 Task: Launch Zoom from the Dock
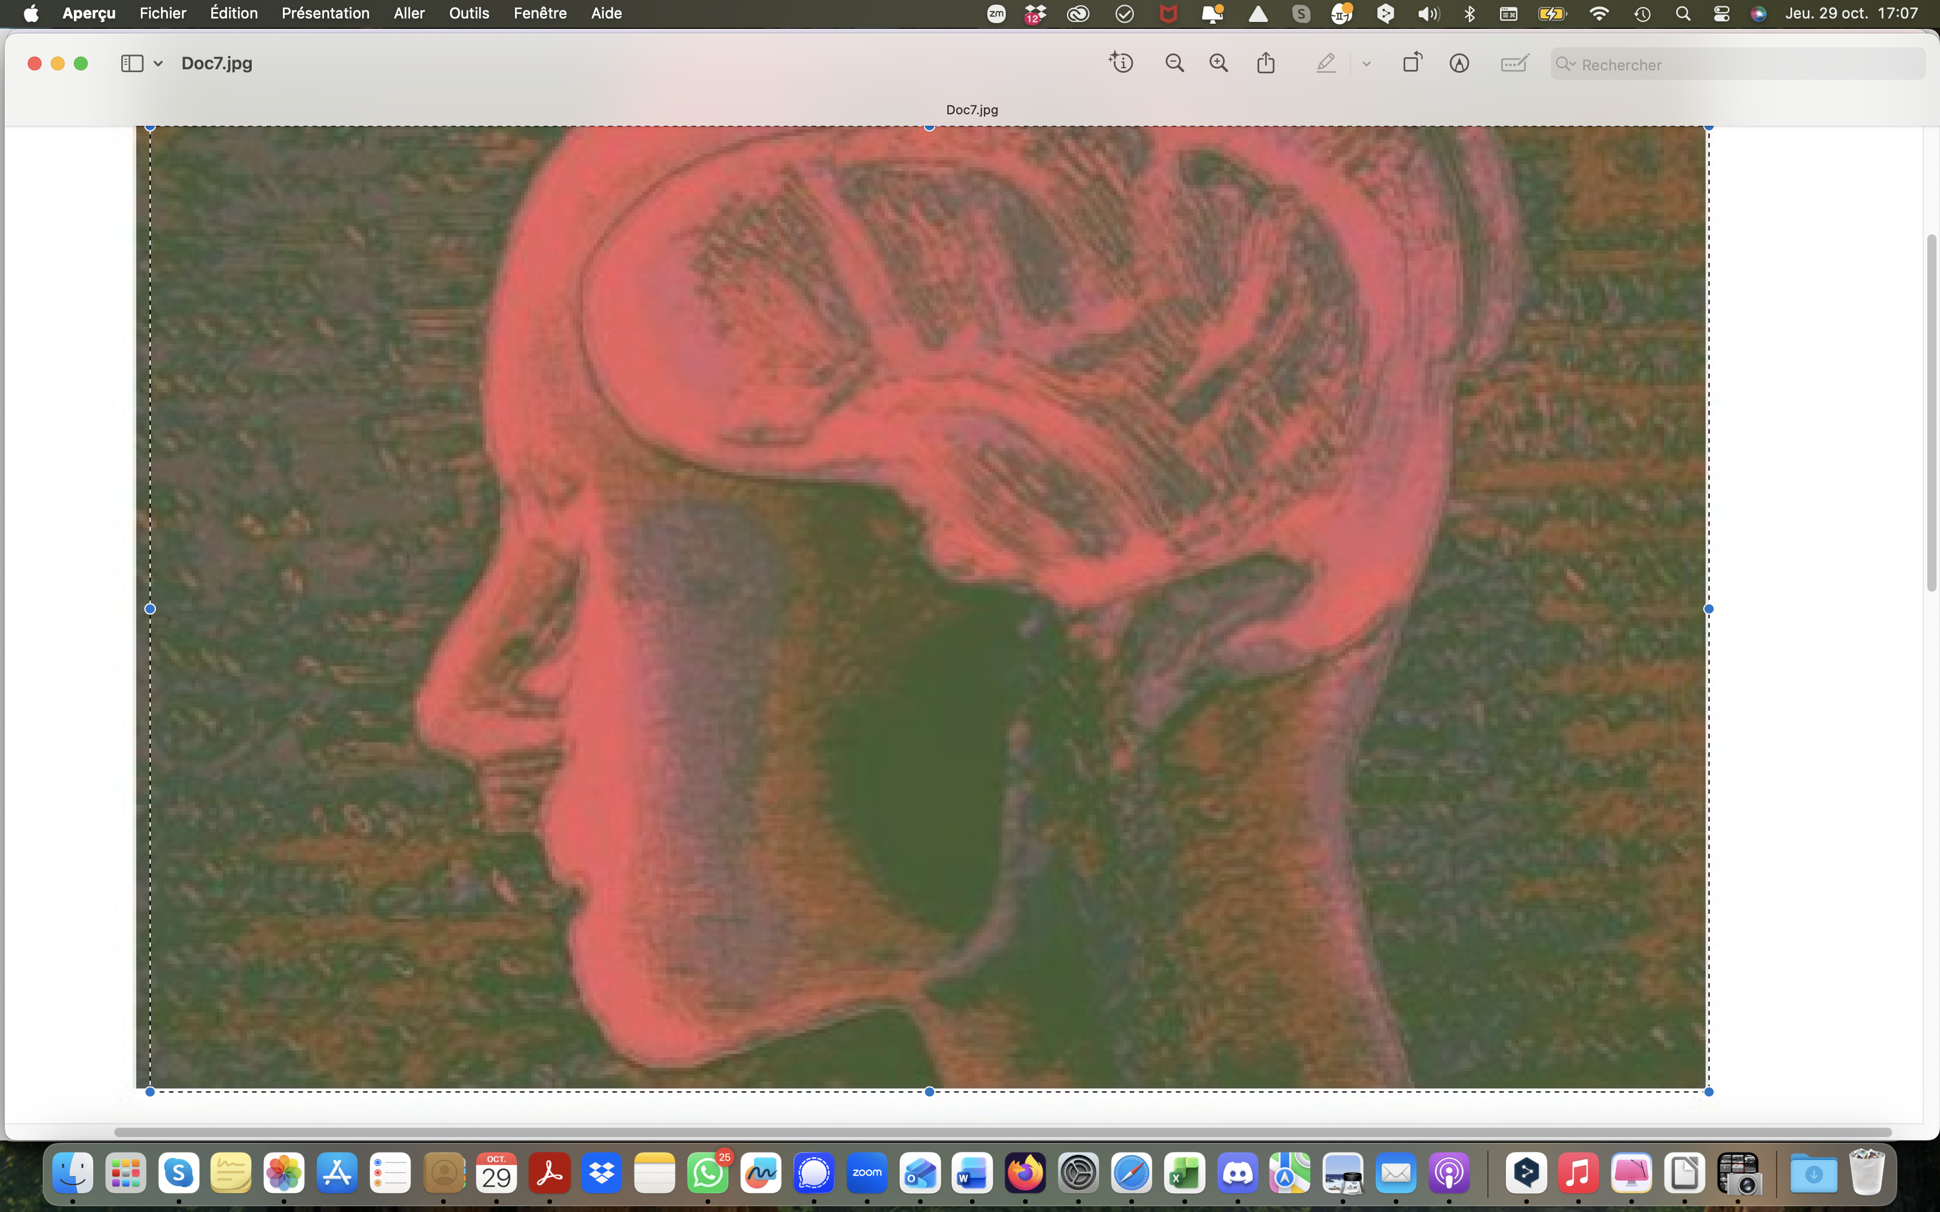coord(867,1173)
